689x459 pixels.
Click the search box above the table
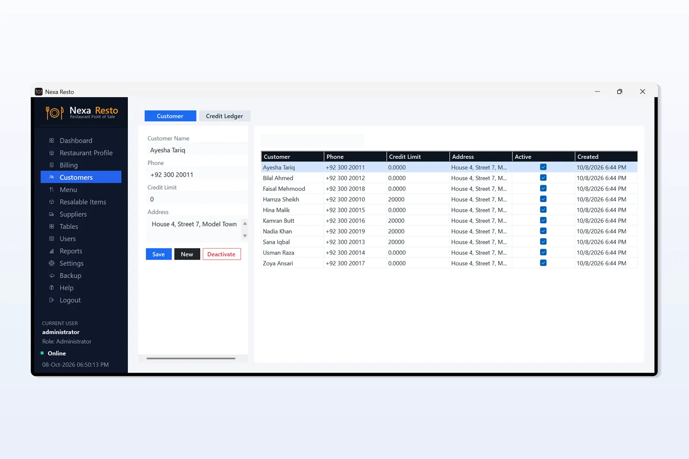(x=313, y=141)
